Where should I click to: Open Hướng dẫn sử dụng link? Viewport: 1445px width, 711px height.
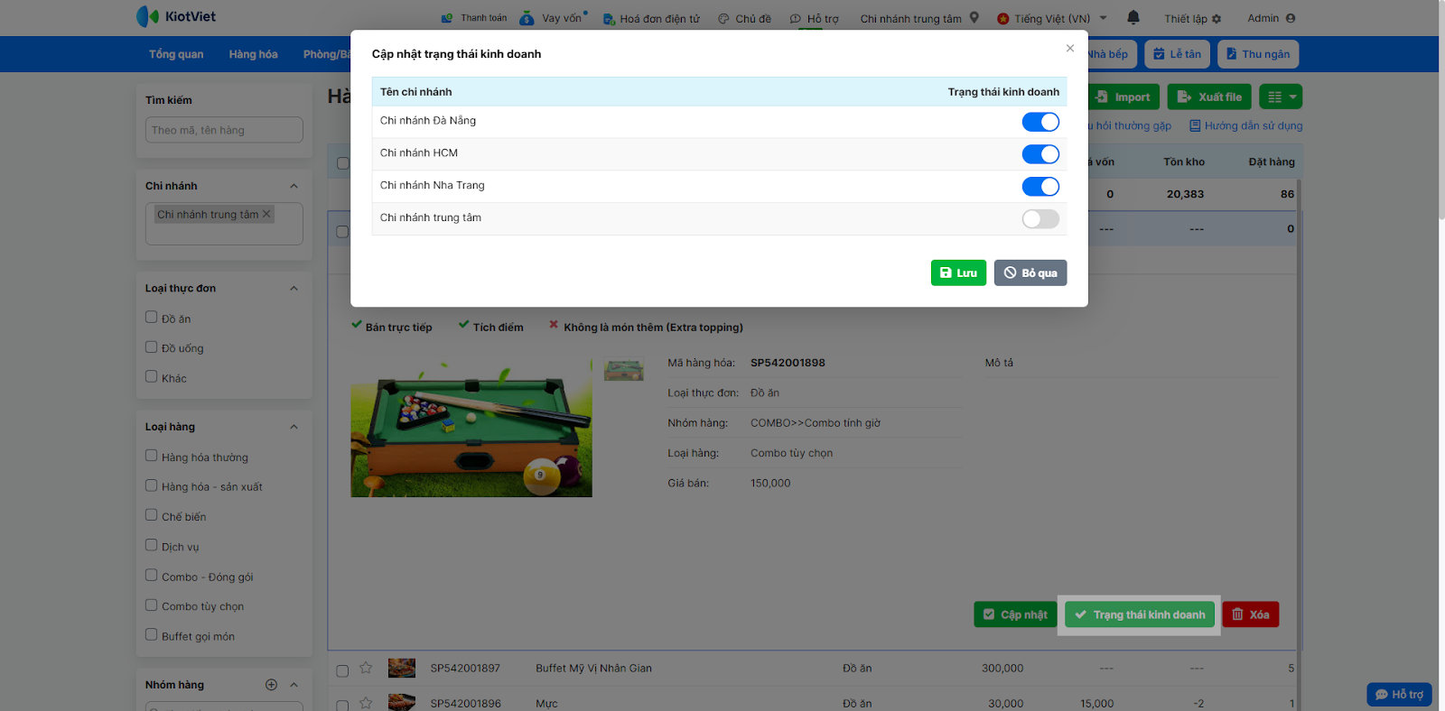[x=1246, y=126]
